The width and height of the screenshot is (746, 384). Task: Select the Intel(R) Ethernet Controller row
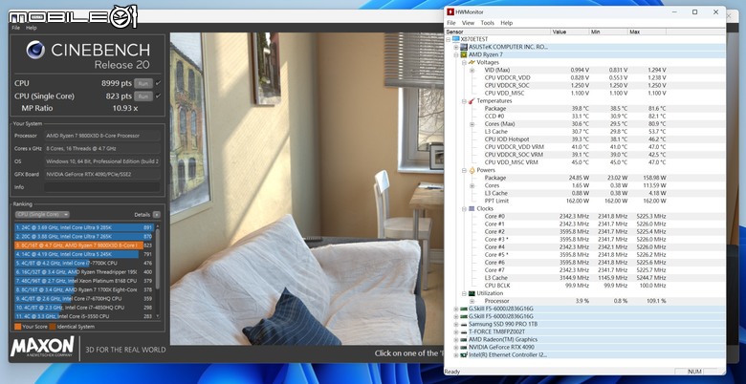(x=585, y=355)
